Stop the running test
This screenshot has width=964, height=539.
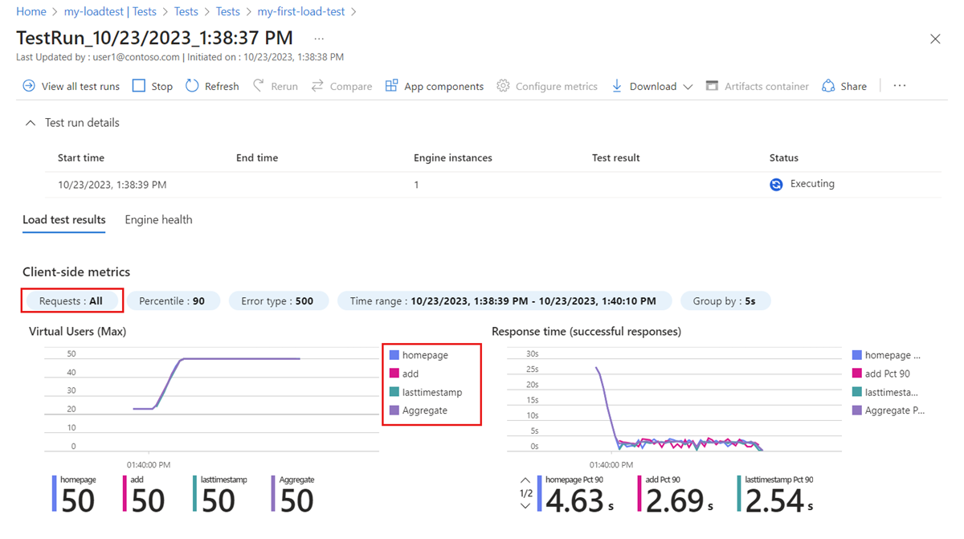click(152, 86)
